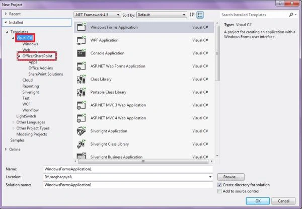Viewport: 302px width, 209px height.
Task: Collapse the Office/SharePoint node arrow
Action: point(19,56)
